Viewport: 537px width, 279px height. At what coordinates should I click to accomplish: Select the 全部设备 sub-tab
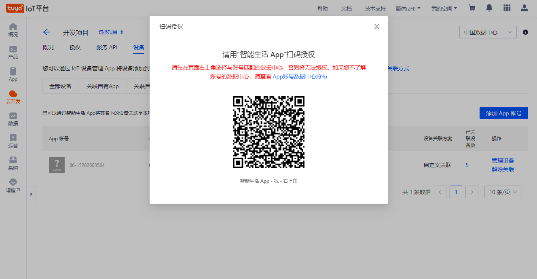[61, 86]
